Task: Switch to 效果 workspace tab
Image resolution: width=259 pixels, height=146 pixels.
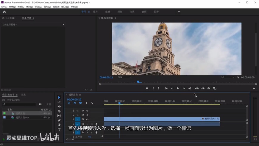Action: coord(132,12)
